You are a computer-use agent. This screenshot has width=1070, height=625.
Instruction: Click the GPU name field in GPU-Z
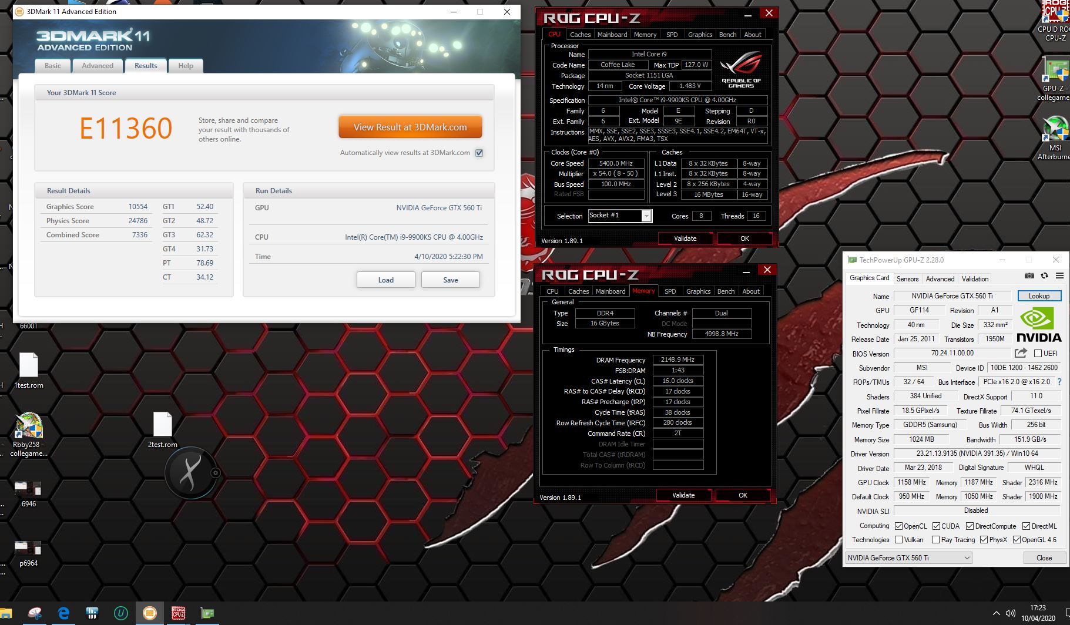(x=952, y=295)
